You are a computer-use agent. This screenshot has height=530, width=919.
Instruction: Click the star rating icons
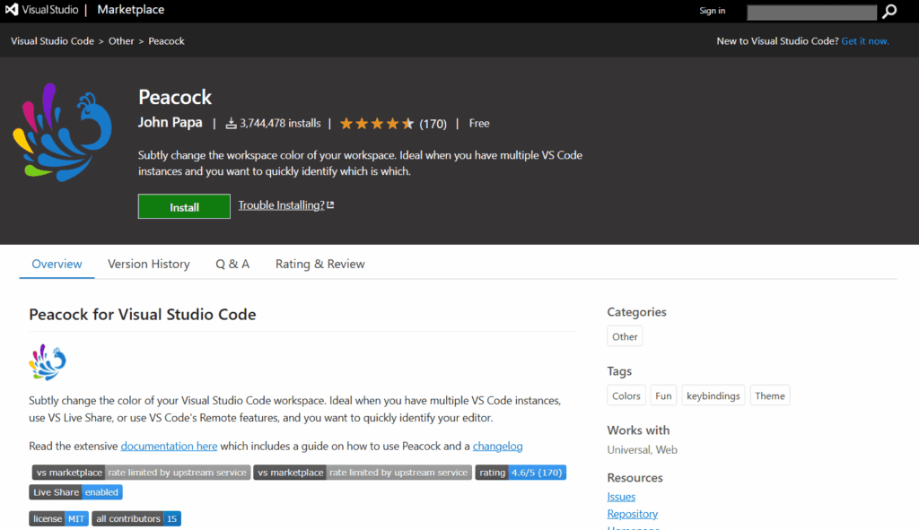[377, 124]
